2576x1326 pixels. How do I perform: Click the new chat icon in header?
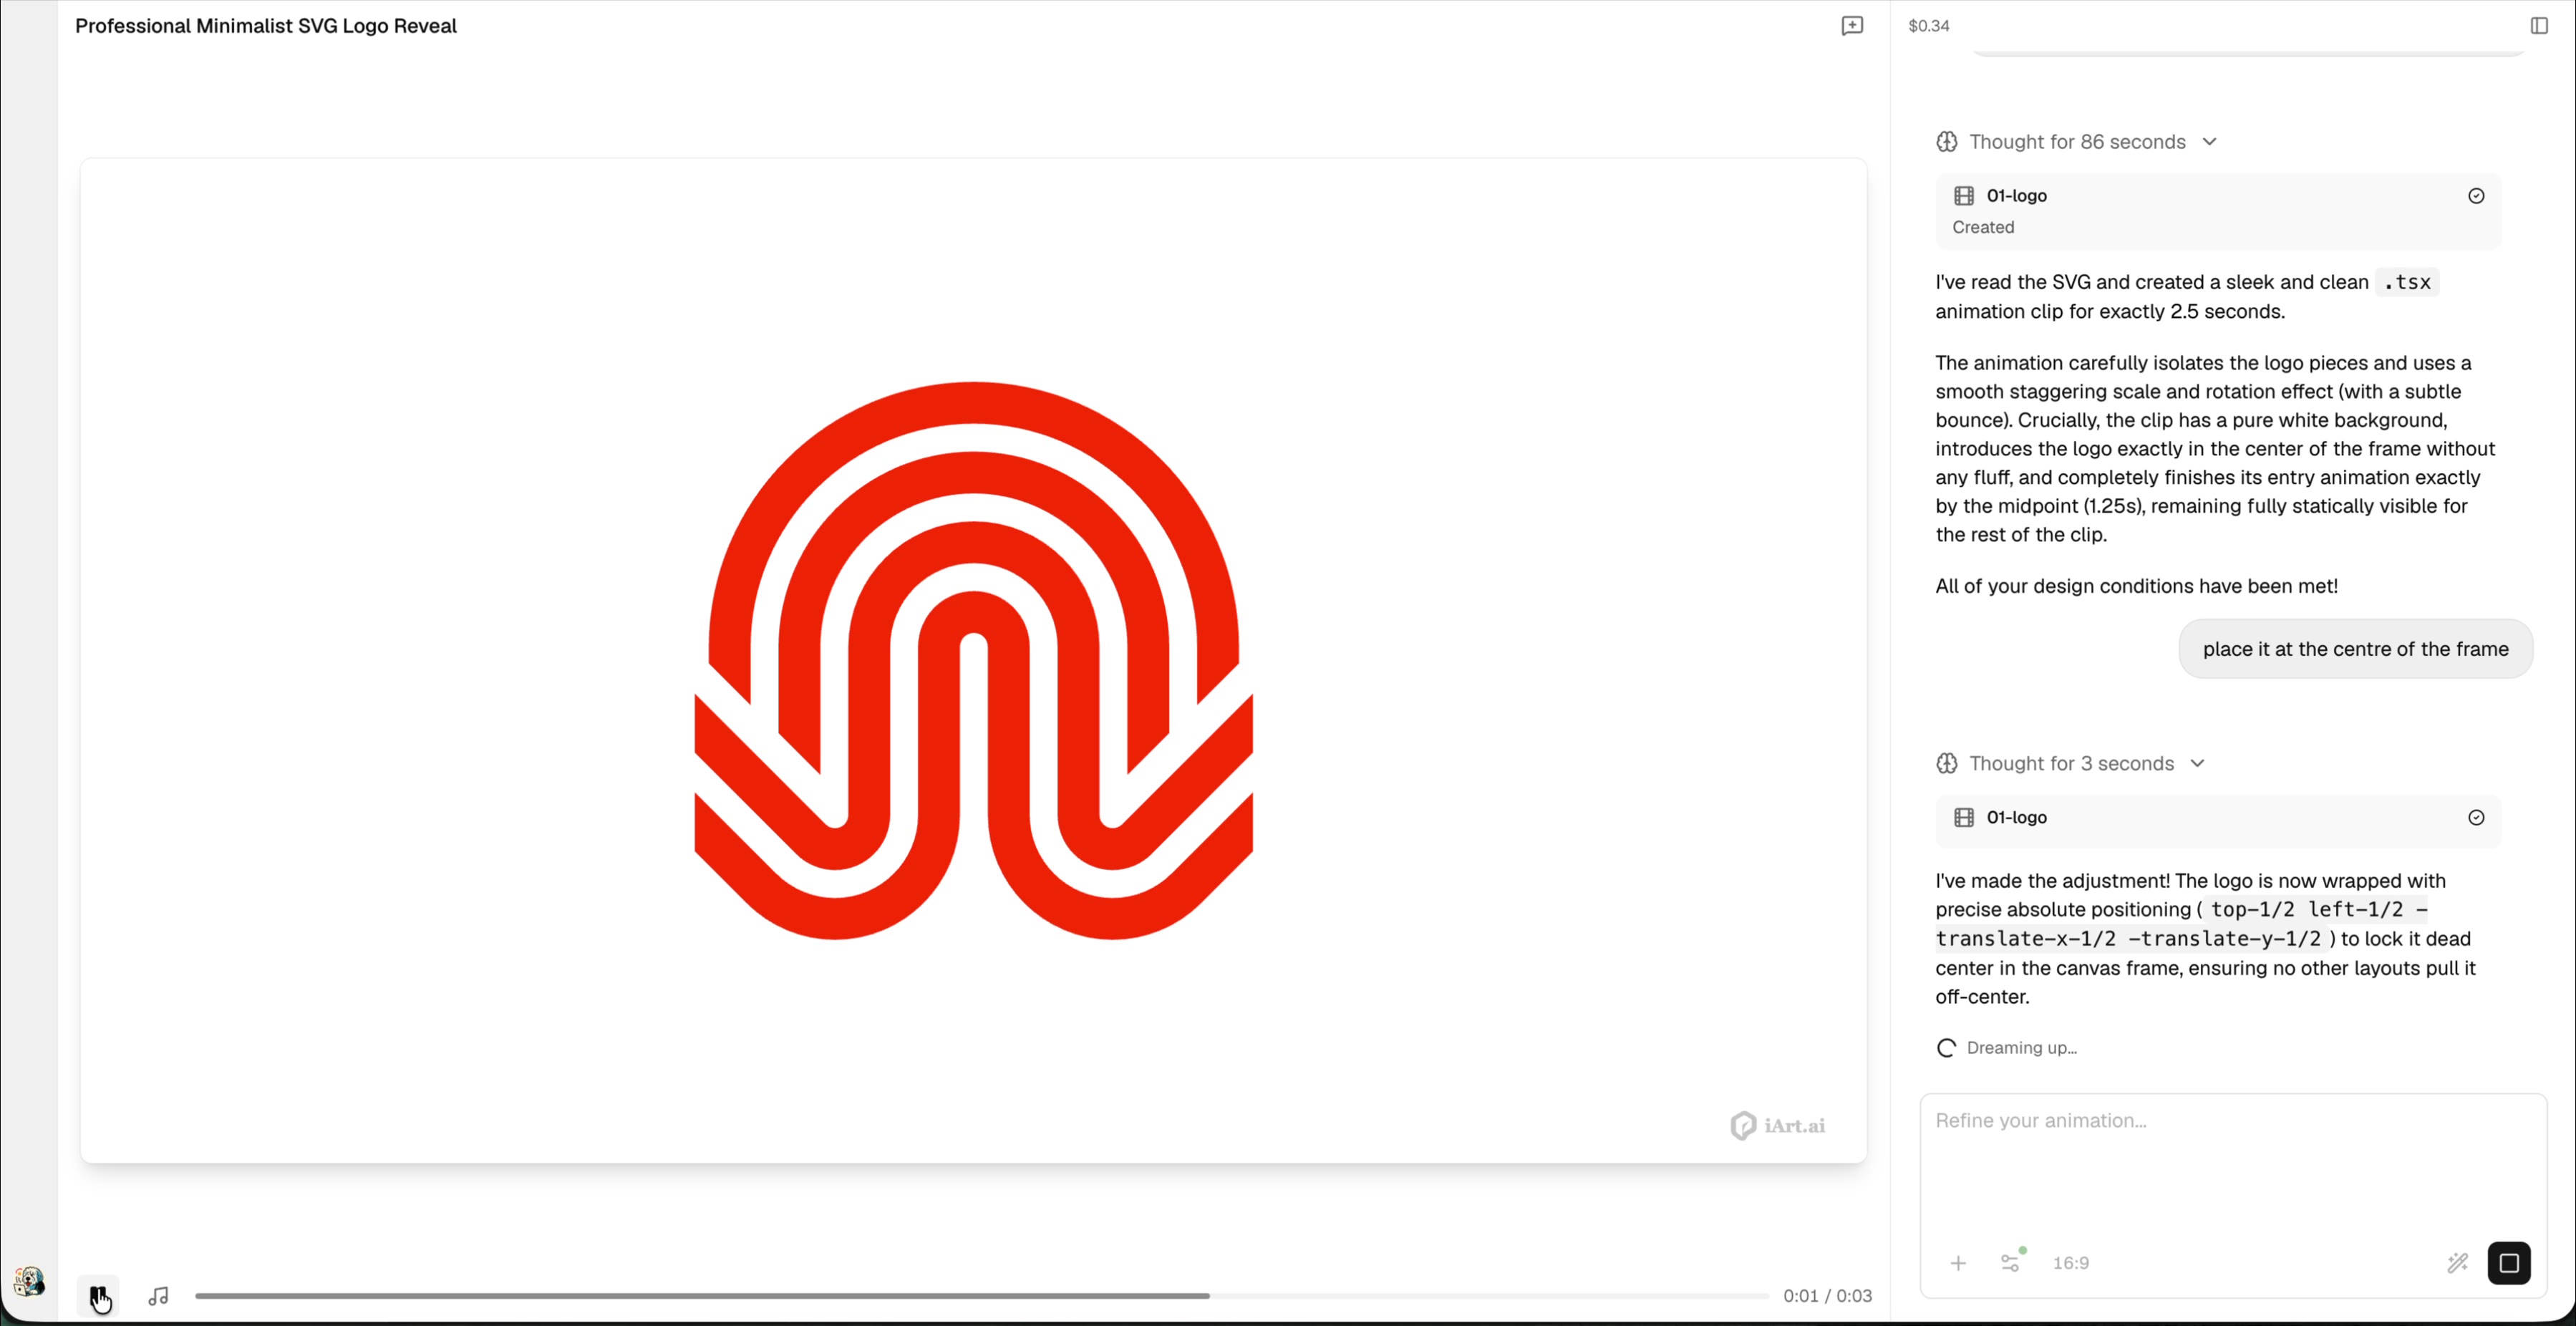1852,26
